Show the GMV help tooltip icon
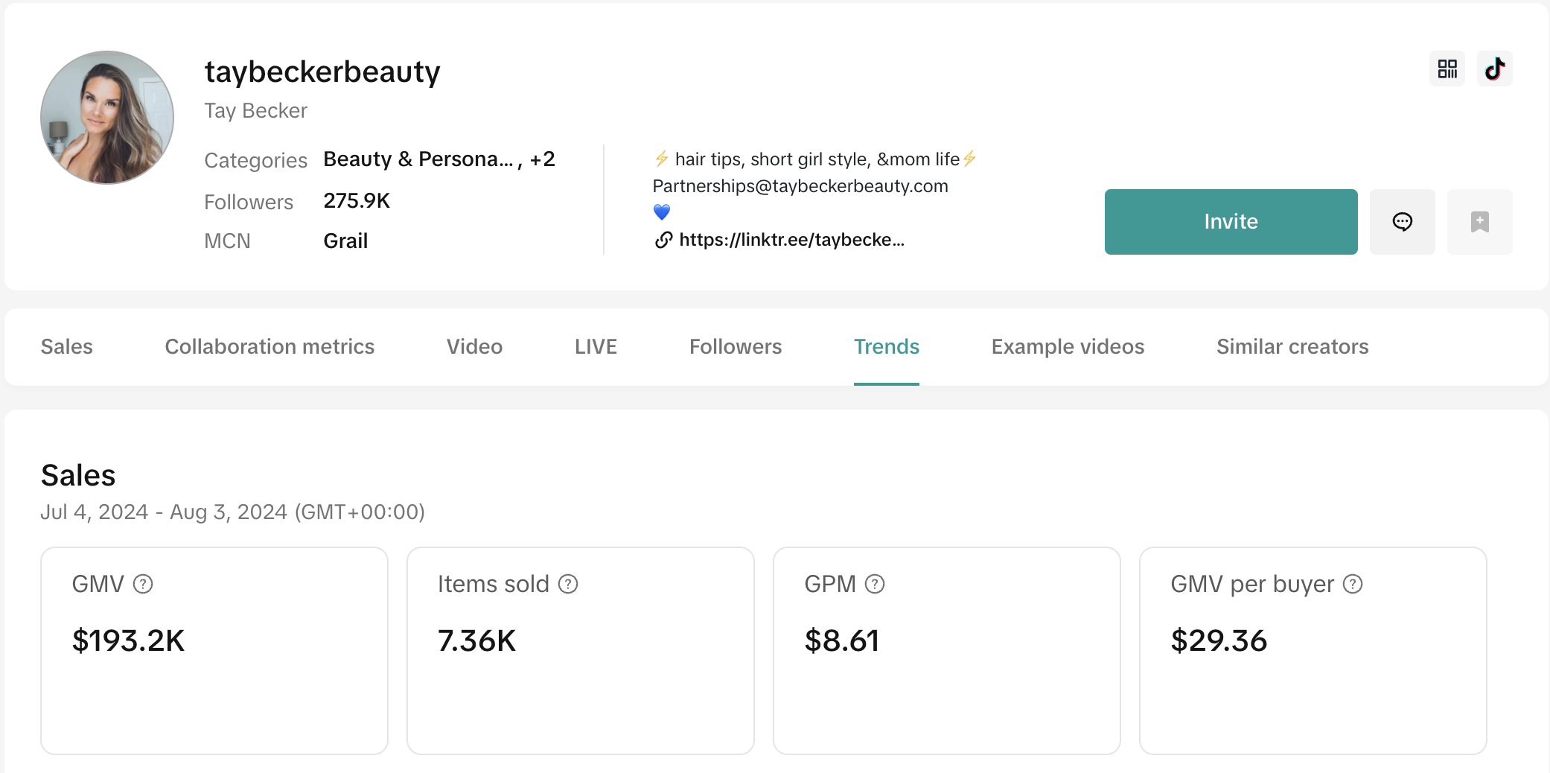The image size is (1550, 773). pos(143,585)
